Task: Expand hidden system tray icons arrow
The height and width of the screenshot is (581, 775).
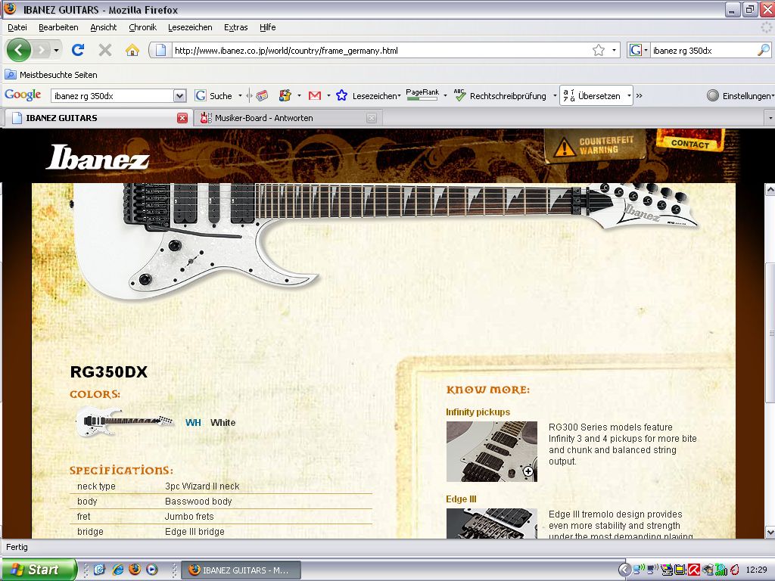Action: tap(624, 570)
